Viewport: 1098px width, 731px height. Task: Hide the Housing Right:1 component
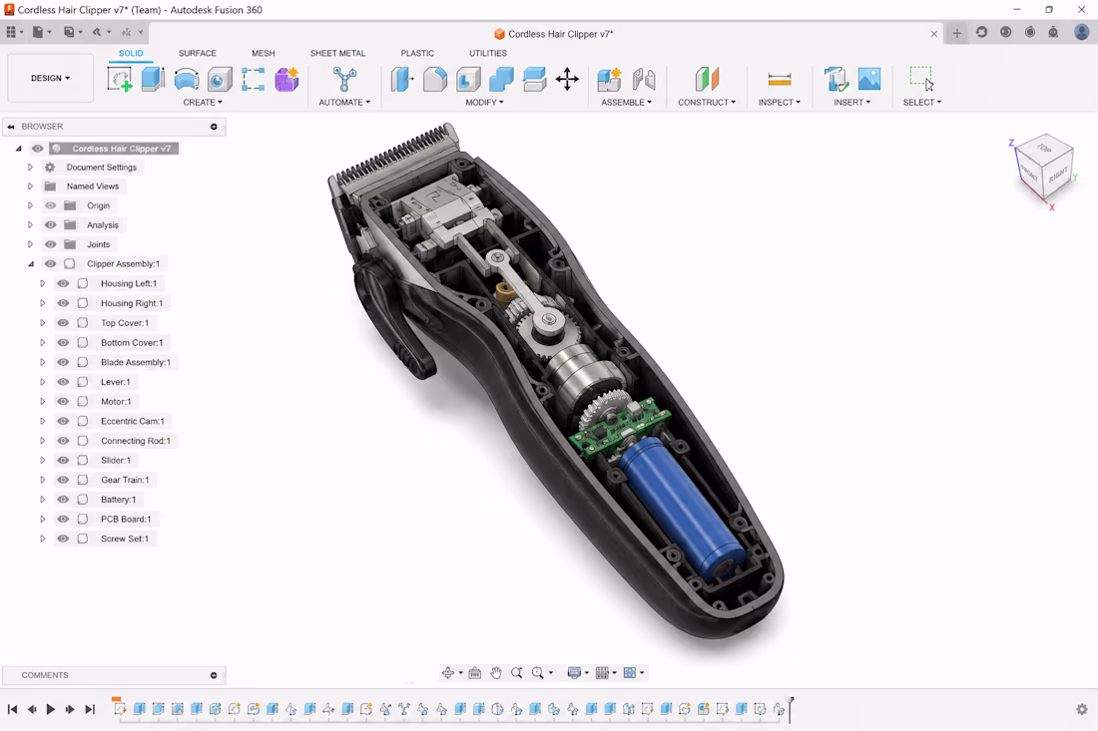point(63,303)
